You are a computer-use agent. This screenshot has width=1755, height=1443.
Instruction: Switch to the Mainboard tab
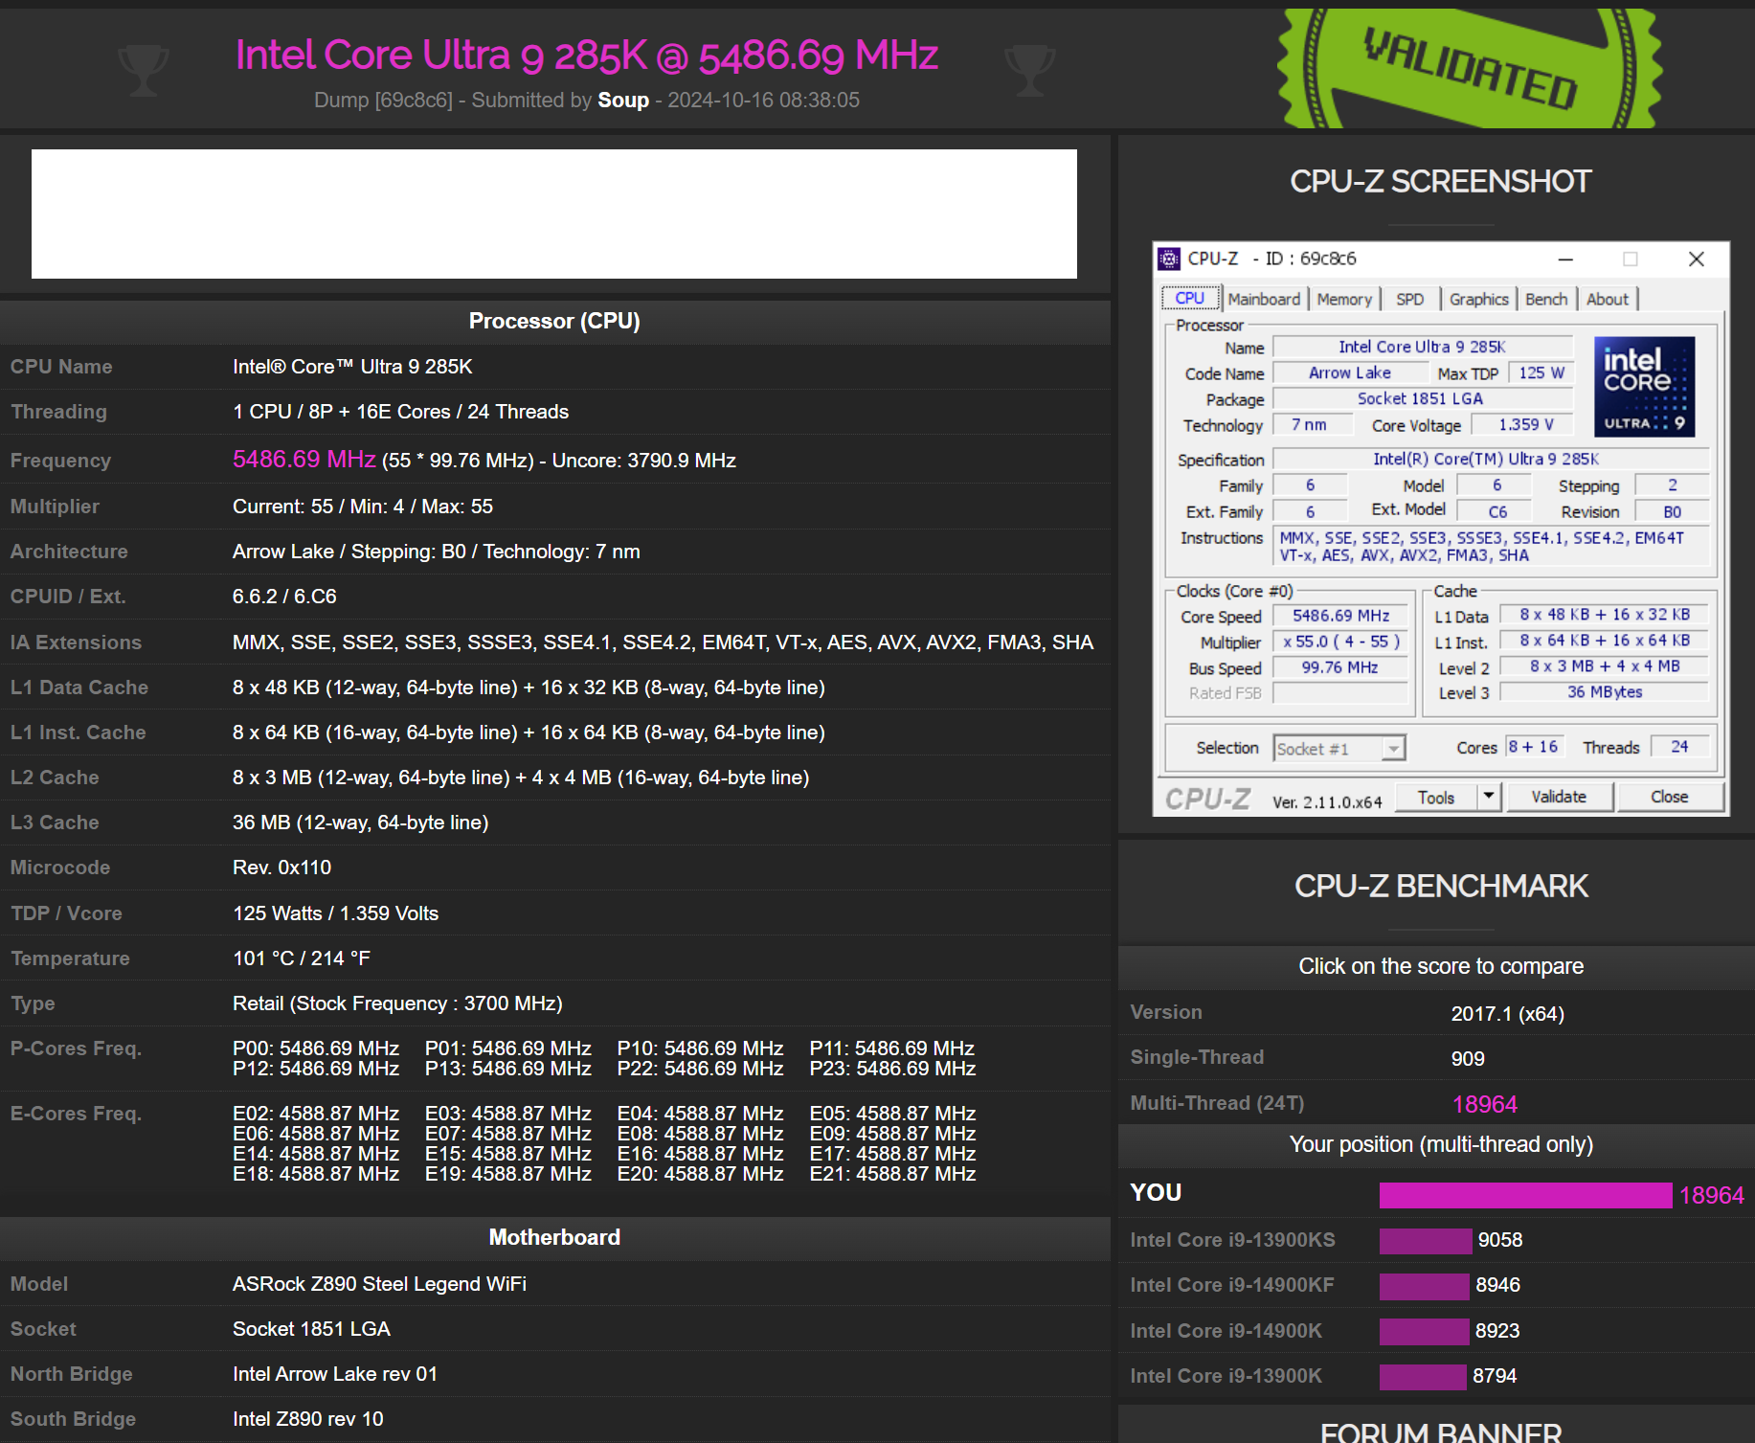coord(1264,298)
